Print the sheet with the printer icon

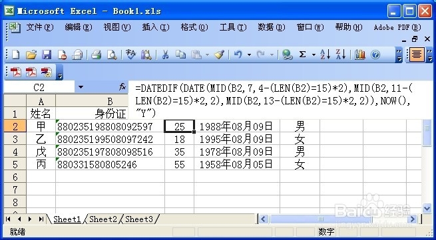pyautogui.click(x=97, y=55)
